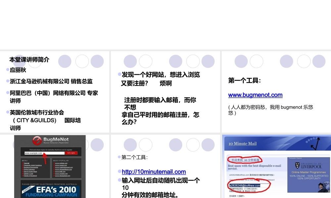Click the University of Liverpool advertisement
Viewport: 331px width, 198px height.
[308, 175]
